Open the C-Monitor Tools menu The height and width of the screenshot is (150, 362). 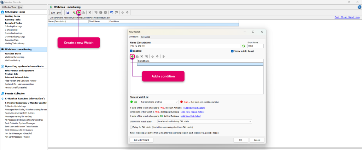click(x=9, y=7)
